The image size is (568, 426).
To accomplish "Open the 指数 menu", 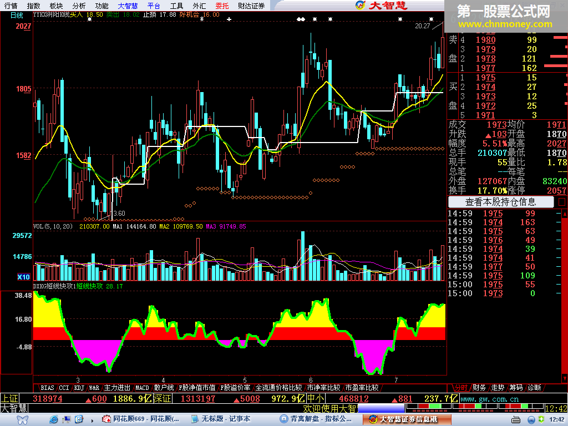I will pyautogui.click(x=33, y=6).
